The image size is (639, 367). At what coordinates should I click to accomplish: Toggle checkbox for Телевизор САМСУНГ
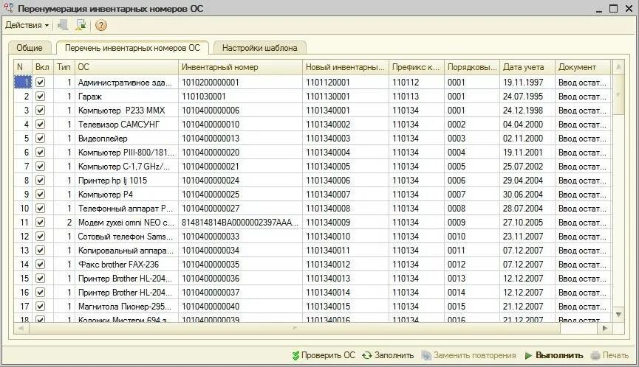coord(41,125)
